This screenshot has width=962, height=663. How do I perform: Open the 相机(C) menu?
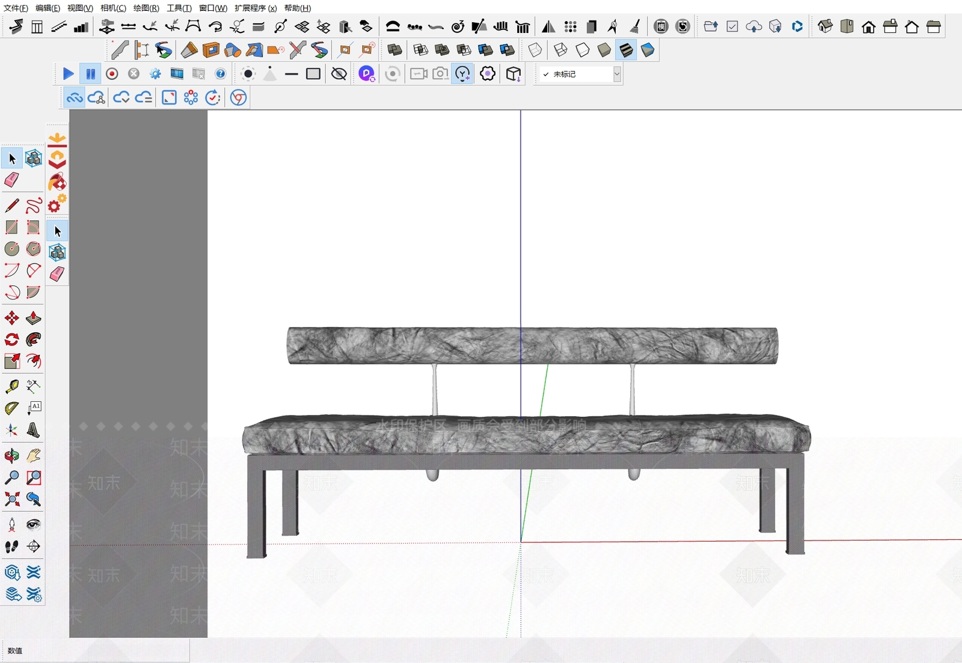[113, 8]
